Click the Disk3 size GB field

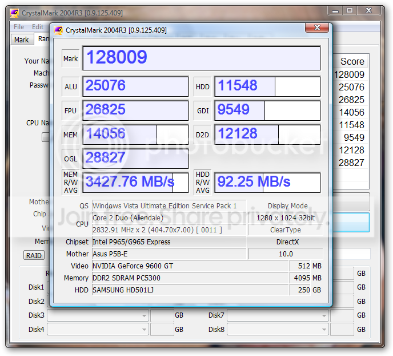[x=162, y=315]
